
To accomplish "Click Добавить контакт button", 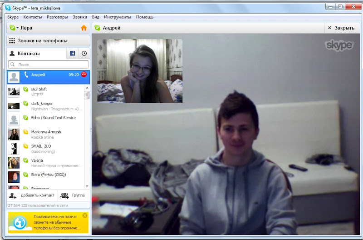I will tap(32, 195).
